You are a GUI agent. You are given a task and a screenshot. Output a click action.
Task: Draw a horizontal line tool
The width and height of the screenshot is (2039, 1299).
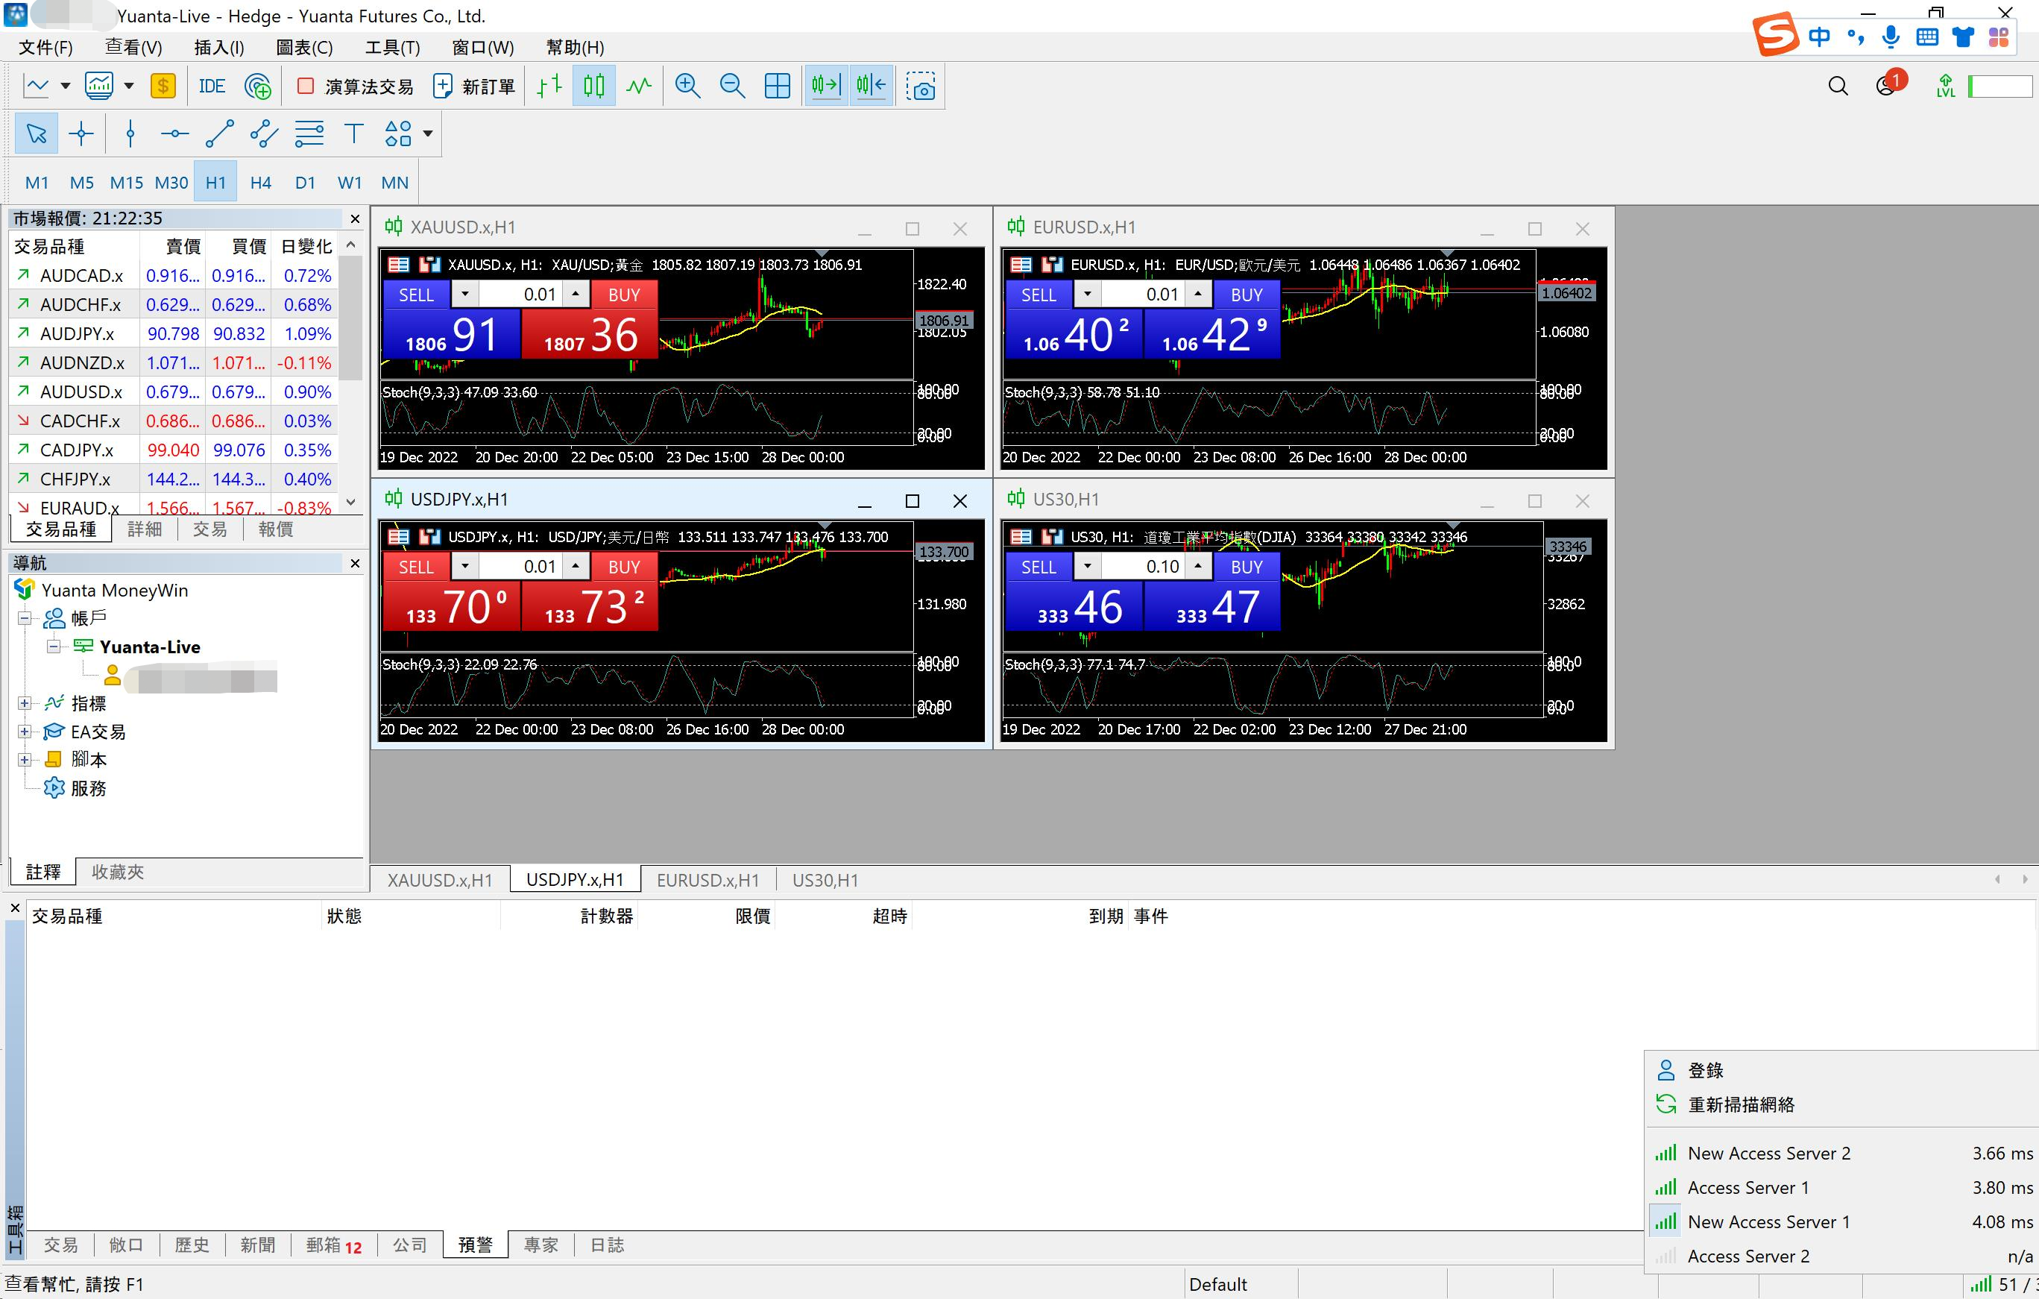coord(174,133)
